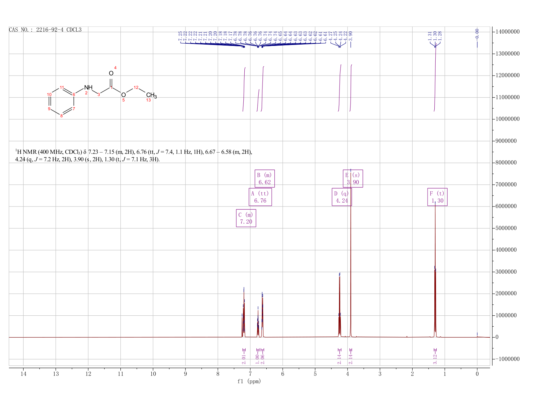Click the integral value '2.06' below the baseline
The height and width of the screenshot is (412, 534).
pyautogui.click(x=262, y=359)
